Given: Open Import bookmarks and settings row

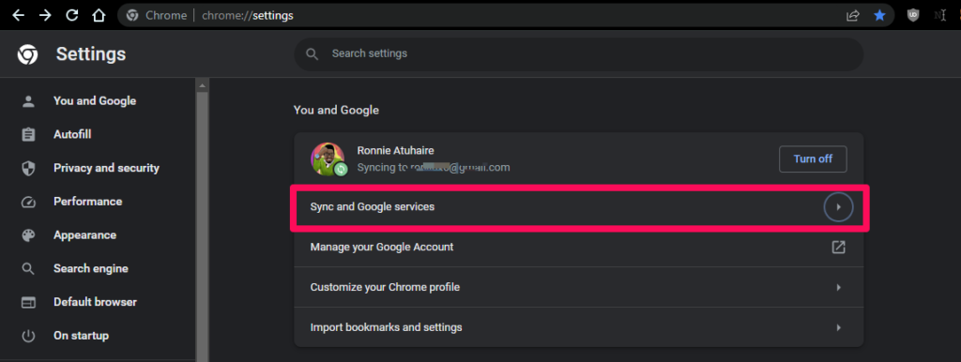Looking at the screenshot, I should point(578,327).
